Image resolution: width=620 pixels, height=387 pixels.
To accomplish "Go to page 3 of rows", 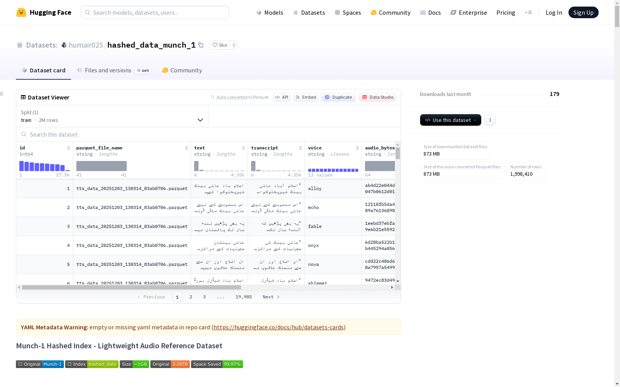I will click(204, 297).
